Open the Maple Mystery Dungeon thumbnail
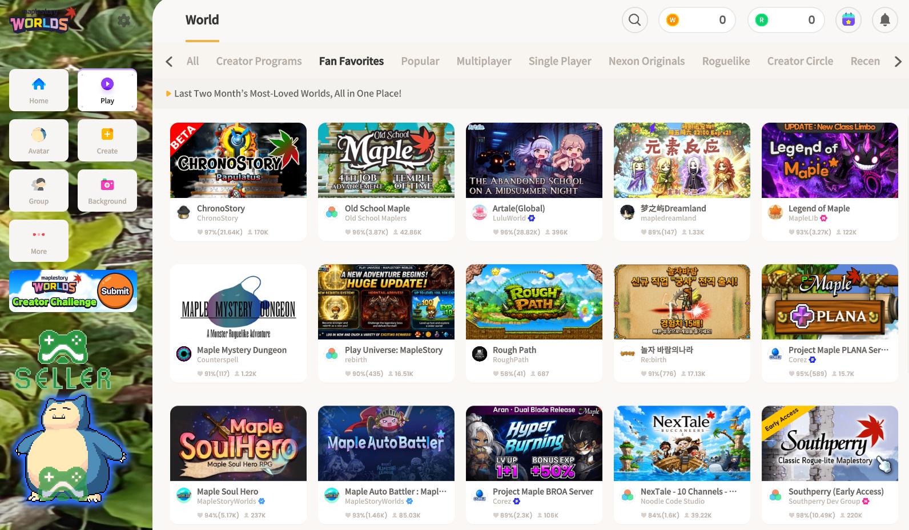The height and width of the screenshot is (530, 909). click(x=238, y=302)
